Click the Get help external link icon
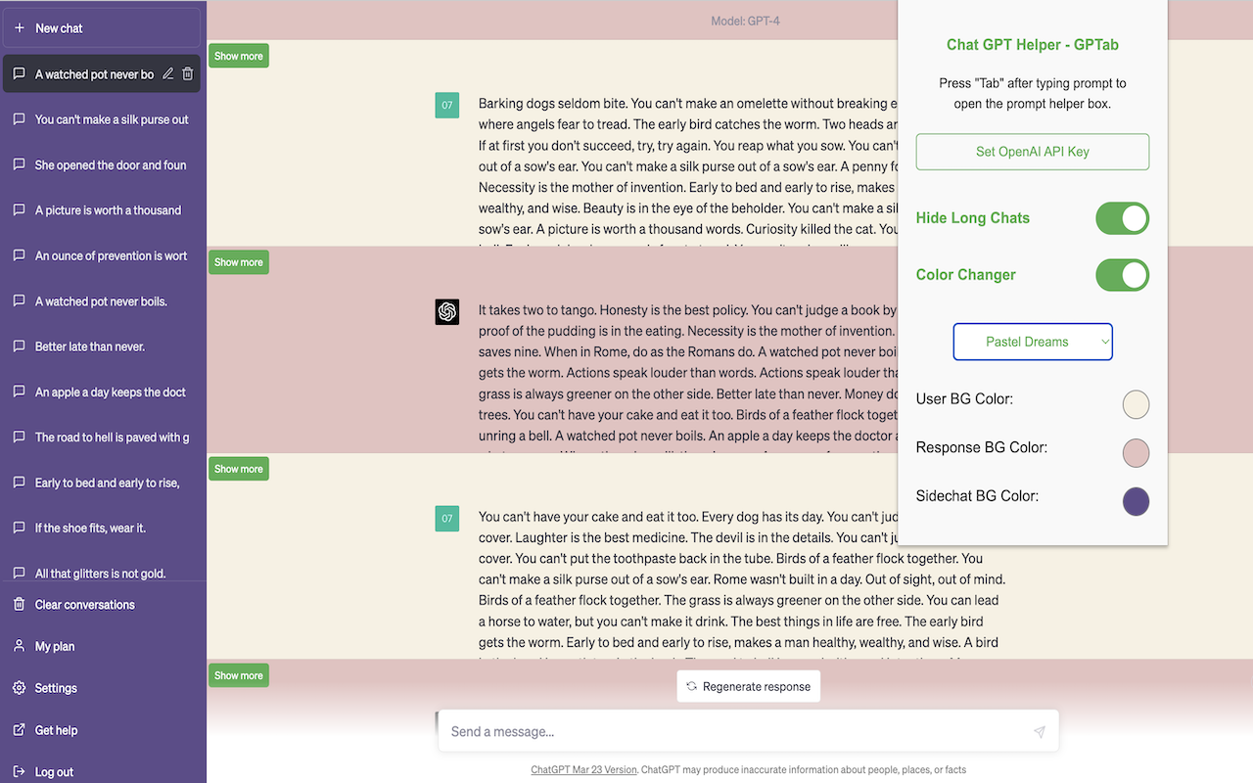This screenshot has height=783, width=1253. click(x=20, y=730)
